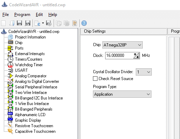Screen dimensions: 180x139
Task: Click the Watchdog Timer icon
Action: (10, 65)
